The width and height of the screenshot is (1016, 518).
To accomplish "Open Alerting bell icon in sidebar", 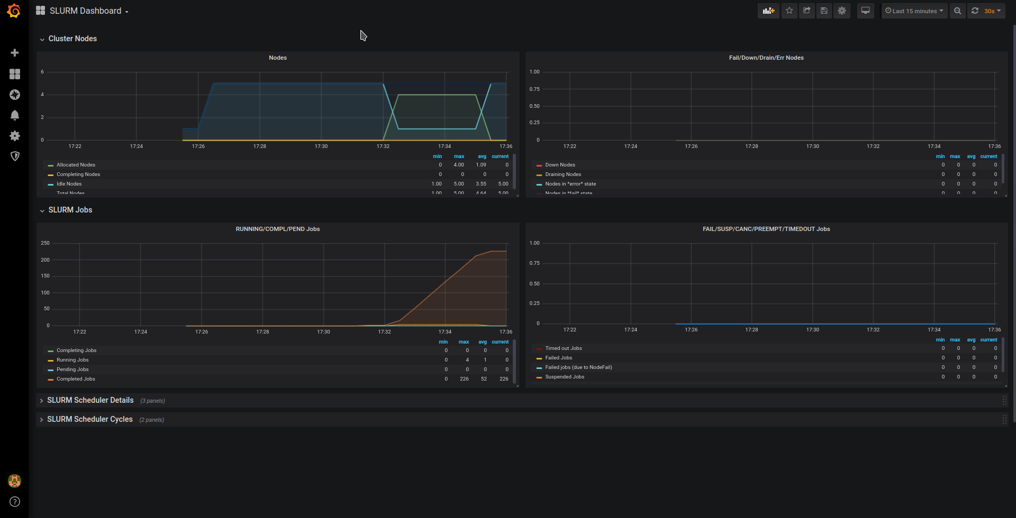I will point(15,115).
